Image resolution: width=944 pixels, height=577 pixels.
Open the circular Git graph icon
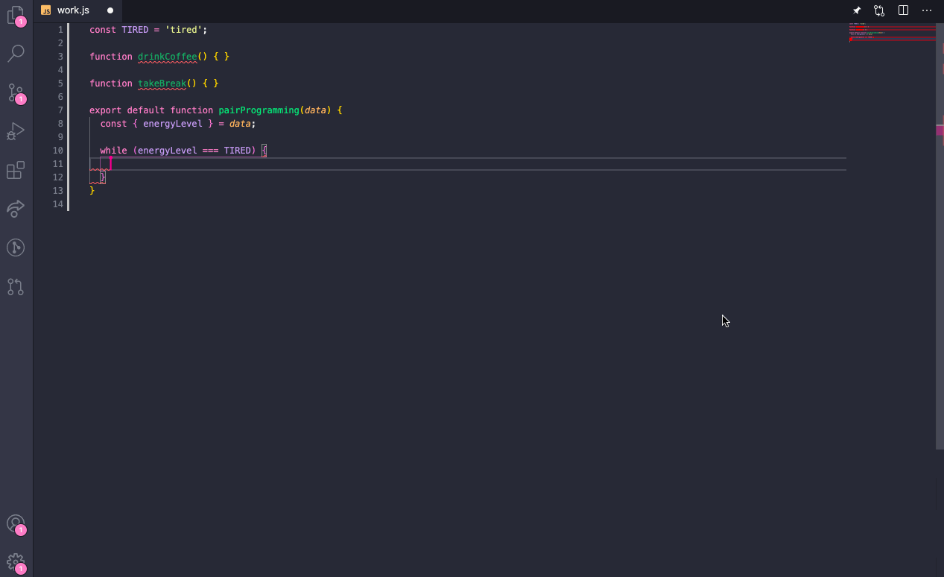click(x=16, y=247)
